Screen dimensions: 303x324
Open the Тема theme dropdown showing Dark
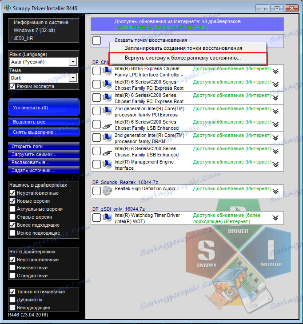coord(44,78)
